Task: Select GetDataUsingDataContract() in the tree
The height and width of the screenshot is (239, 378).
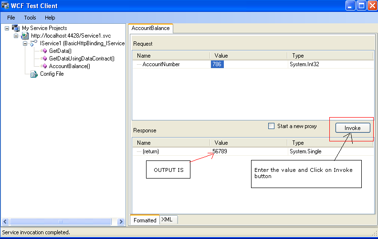Action: pos(82,59)
